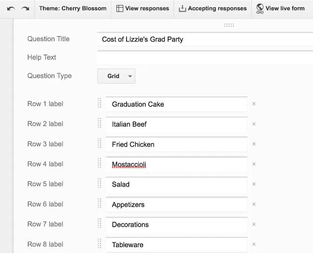Open Accepting responses toggle button

point(213,8)
